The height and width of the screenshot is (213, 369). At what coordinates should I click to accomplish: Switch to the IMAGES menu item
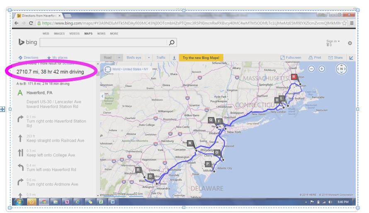click(59, 34)
